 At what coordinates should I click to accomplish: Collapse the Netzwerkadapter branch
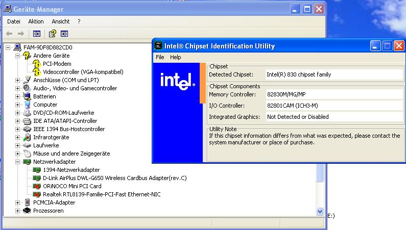[17, 162]
